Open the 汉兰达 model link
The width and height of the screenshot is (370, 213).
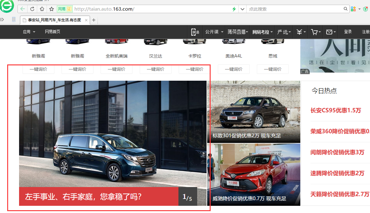tap(156, 56)
